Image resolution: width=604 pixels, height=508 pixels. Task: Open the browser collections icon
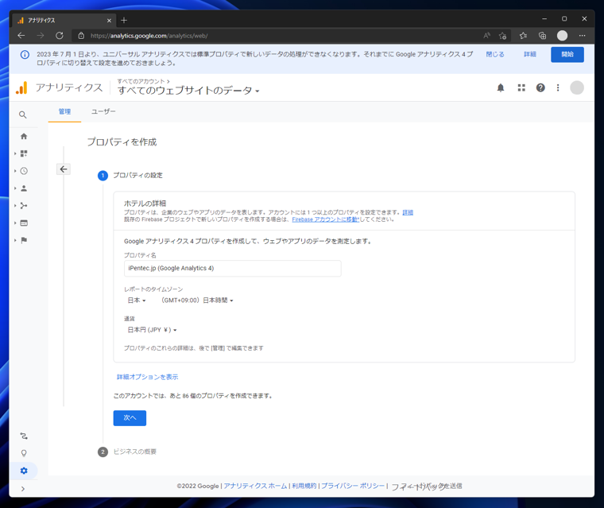pyautogui.click(x=542, y=36)
